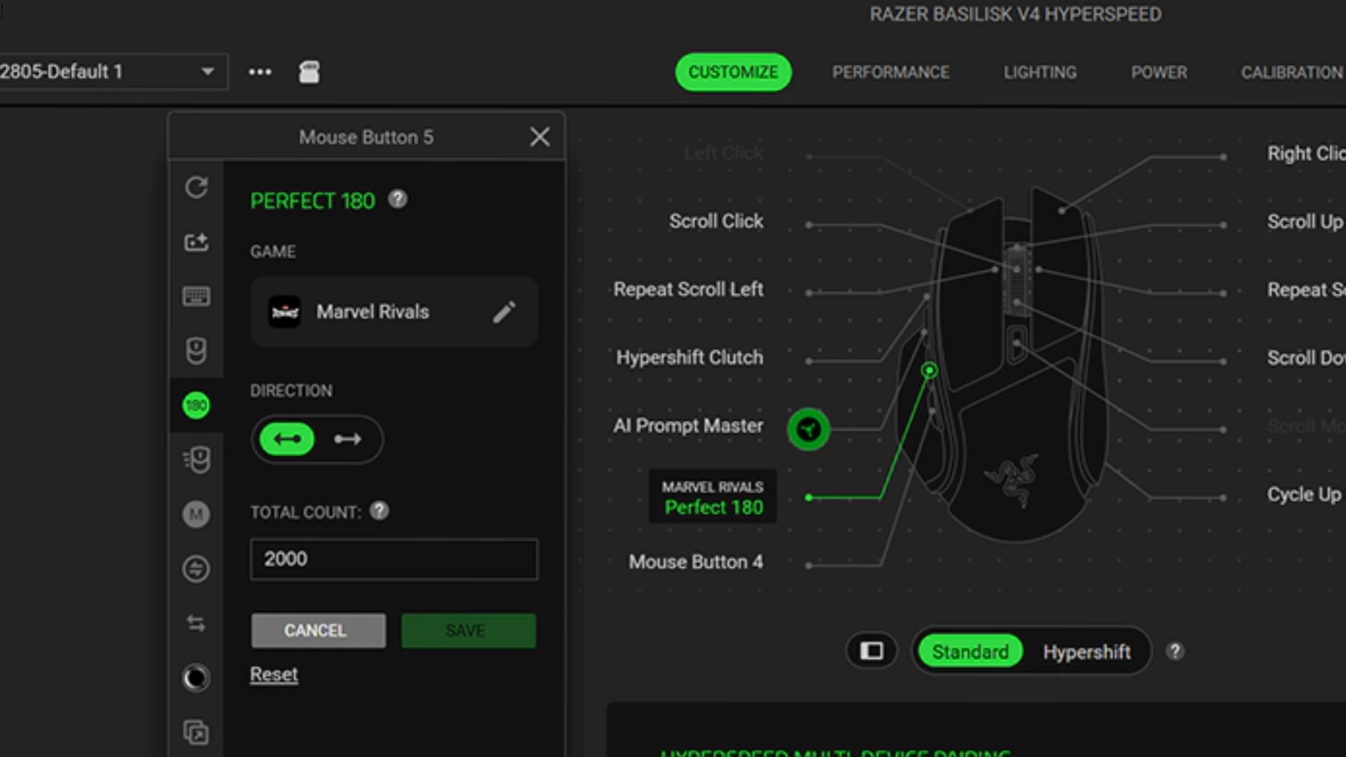Edit the Marvel Rivals game with pencil icon

pos(504,312)
